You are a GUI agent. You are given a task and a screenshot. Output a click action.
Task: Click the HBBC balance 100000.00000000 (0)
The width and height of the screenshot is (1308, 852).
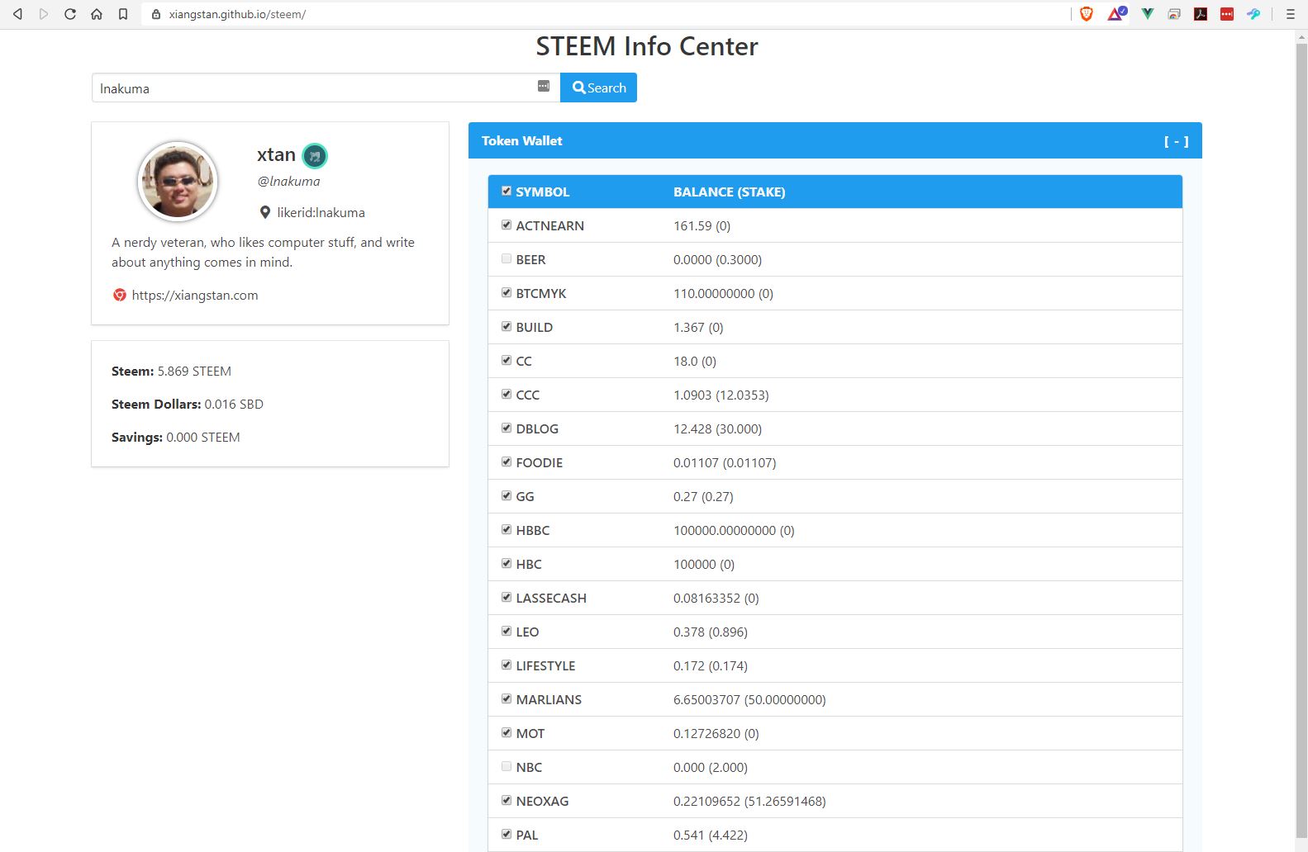734,530
